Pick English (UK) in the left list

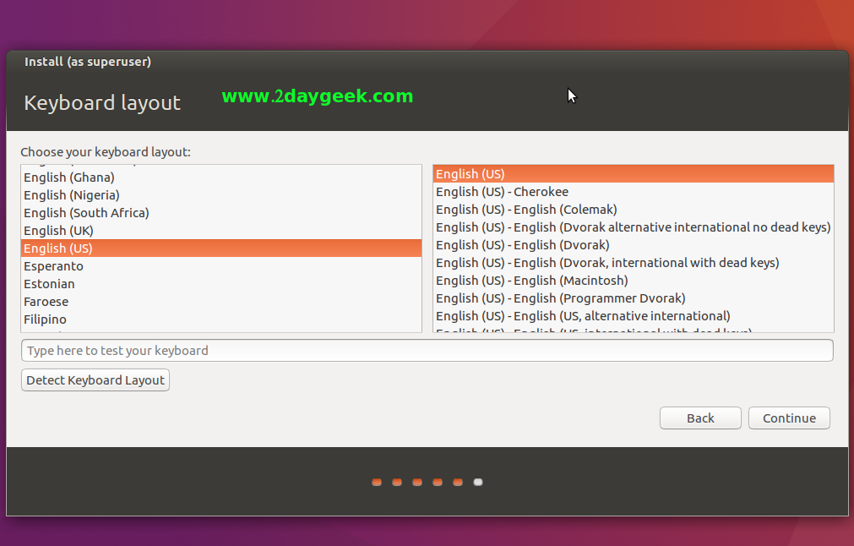58,231
